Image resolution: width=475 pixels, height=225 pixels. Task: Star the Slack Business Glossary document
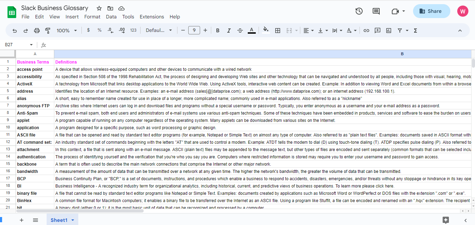(x=99, y=8)
